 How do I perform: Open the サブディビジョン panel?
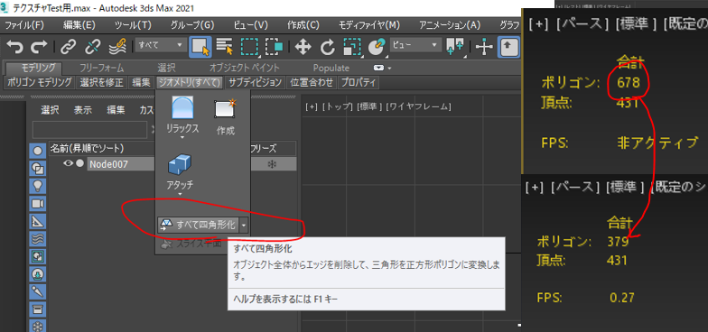coord(255,83)
